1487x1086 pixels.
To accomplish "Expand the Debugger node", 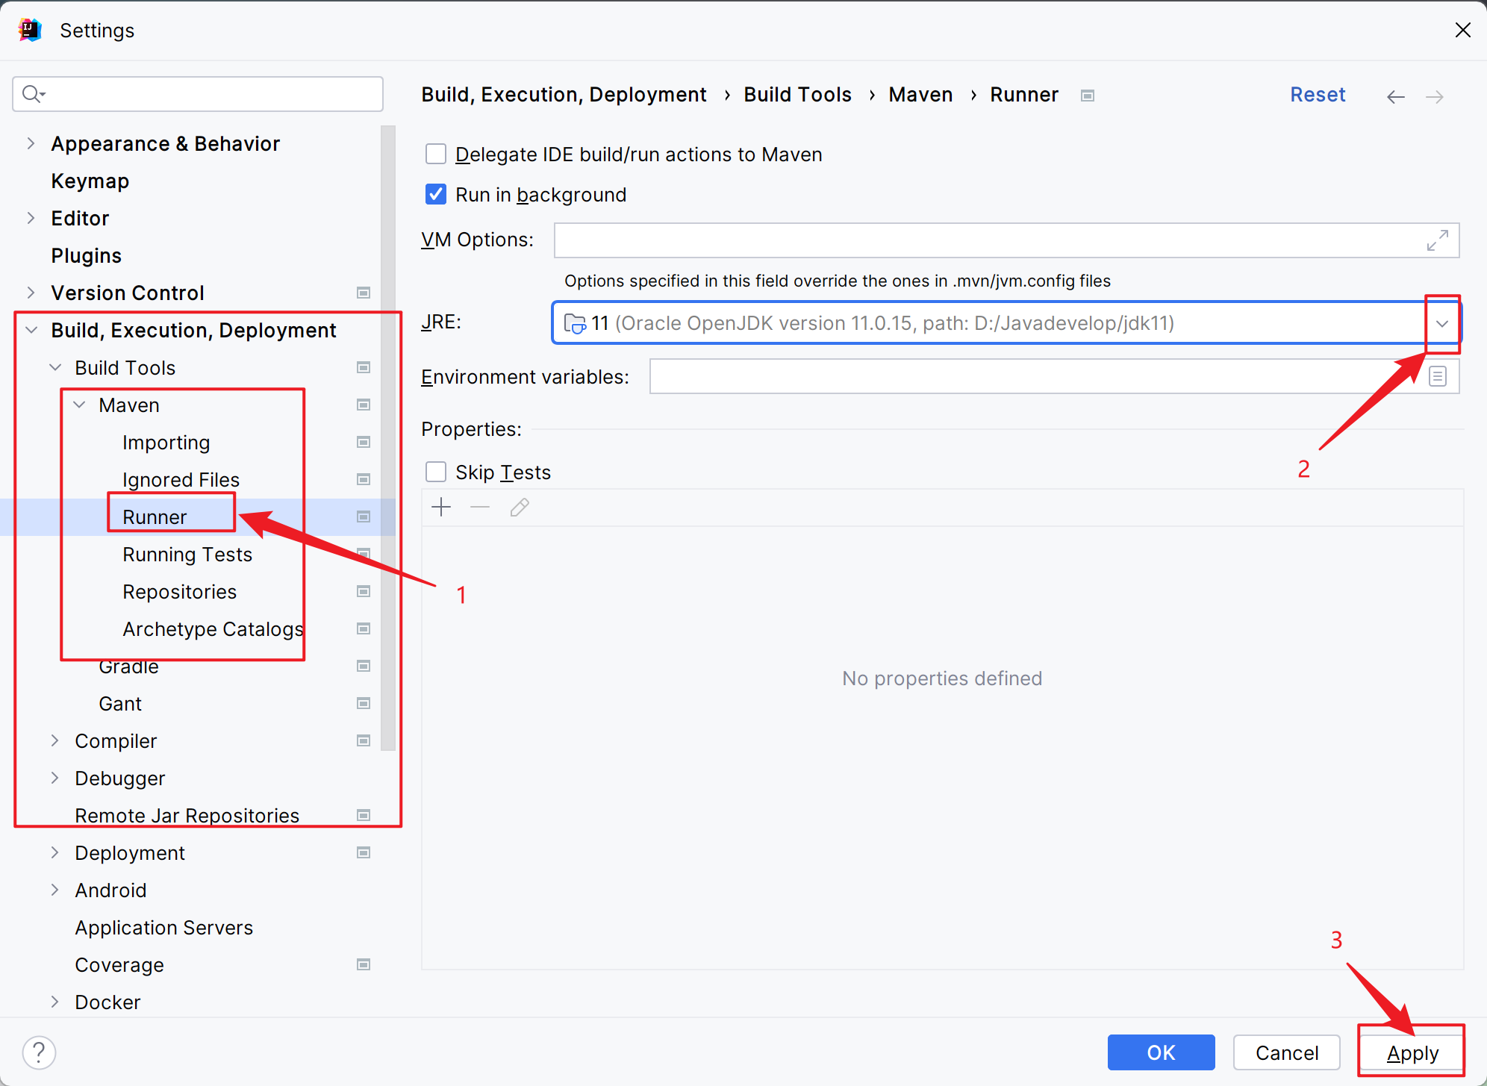I will point(54,778).
